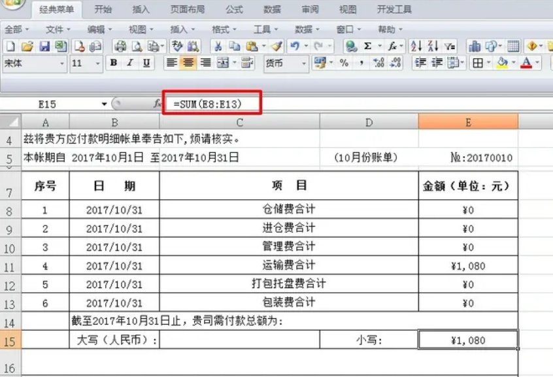This screenshot has width=553, height=377.
Task: Click the Open folder icon
Action: click(x=27, y=46)
